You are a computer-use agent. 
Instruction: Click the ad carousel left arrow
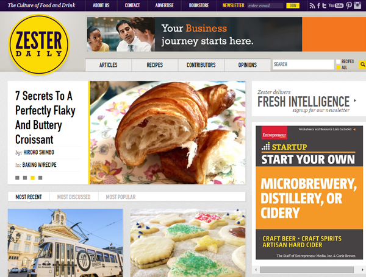click(256, 270)
